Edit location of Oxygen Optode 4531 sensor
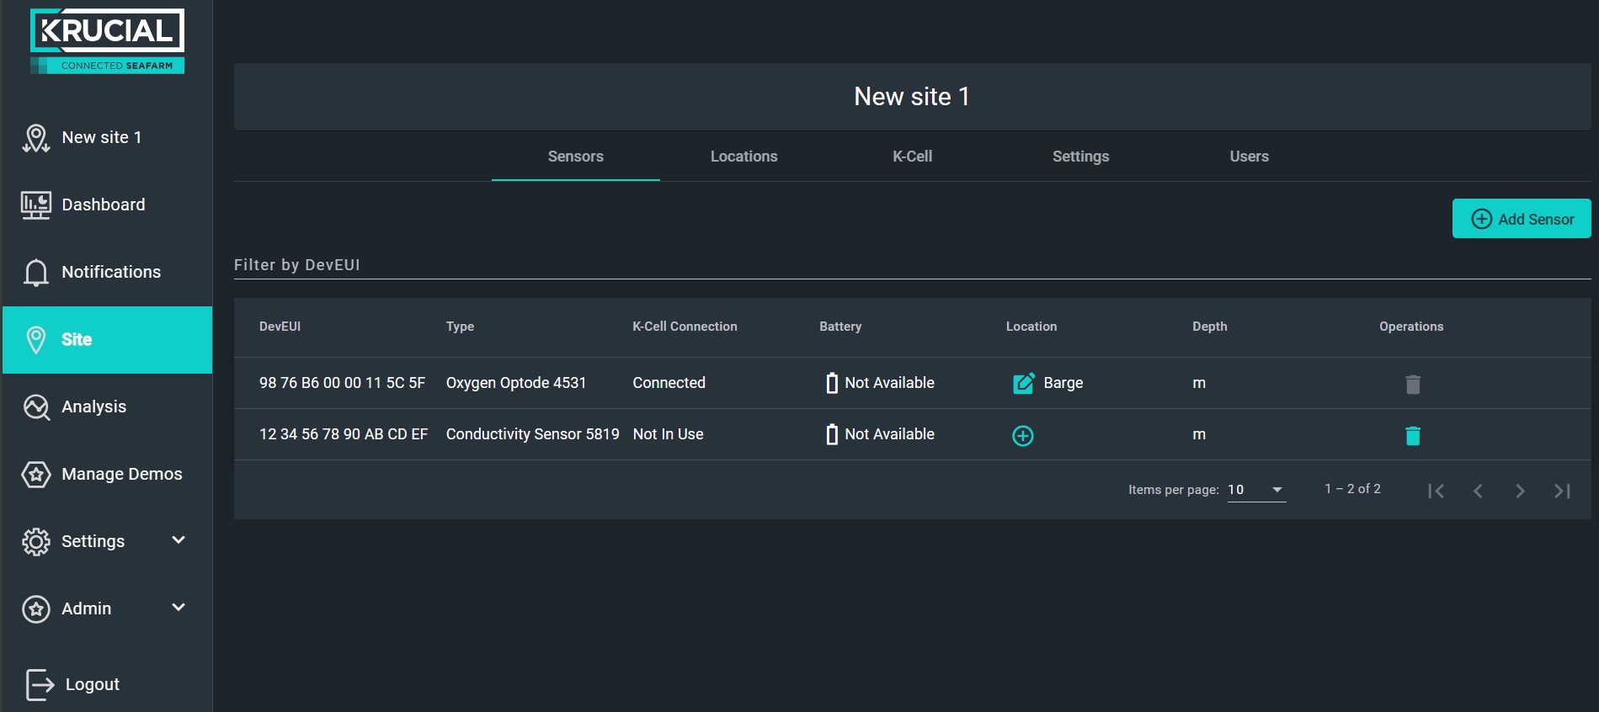This screenshot has width=1599, height=712. [x=1023, y=384]
